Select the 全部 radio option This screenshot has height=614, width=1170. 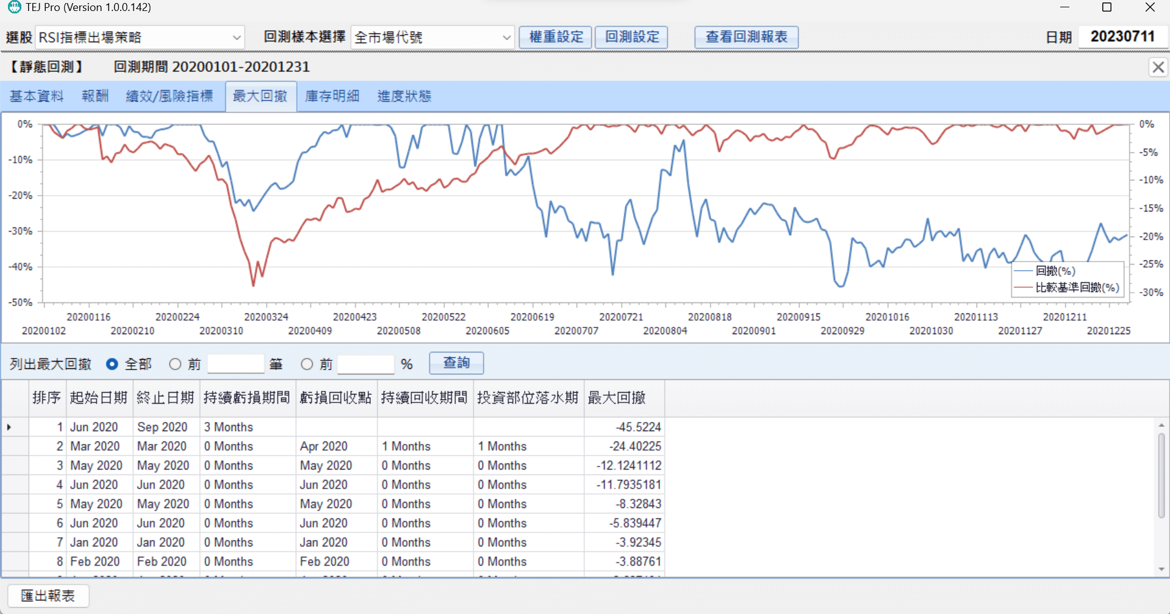point(112,364)
